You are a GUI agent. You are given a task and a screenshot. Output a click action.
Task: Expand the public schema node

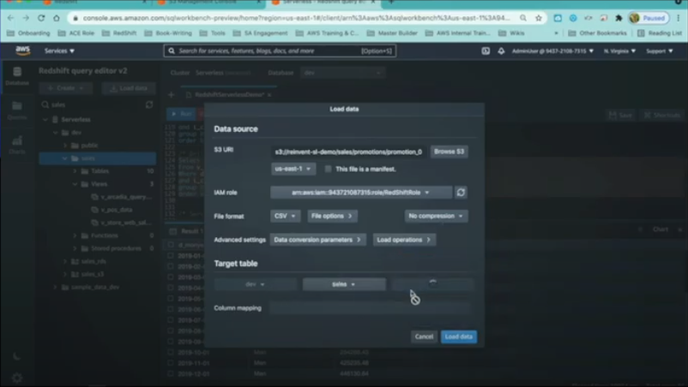point(65,145)
